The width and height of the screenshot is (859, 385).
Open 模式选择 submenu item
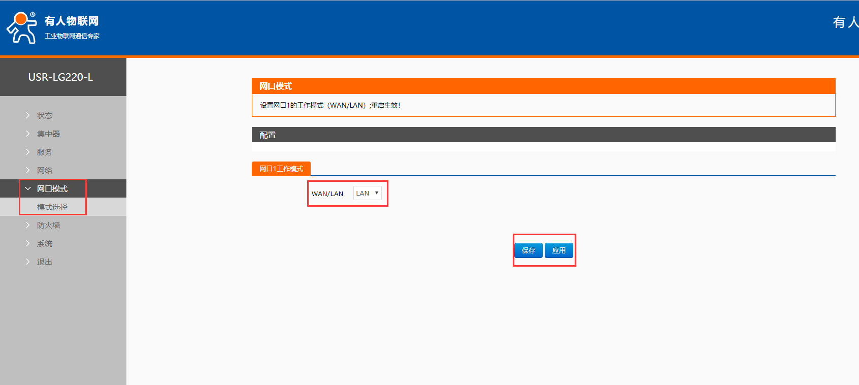[52, 207]
